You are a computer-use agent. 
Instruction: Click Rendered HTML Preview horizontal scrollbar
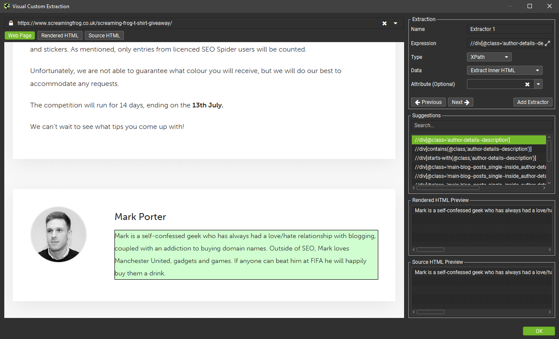pos(430,250)
